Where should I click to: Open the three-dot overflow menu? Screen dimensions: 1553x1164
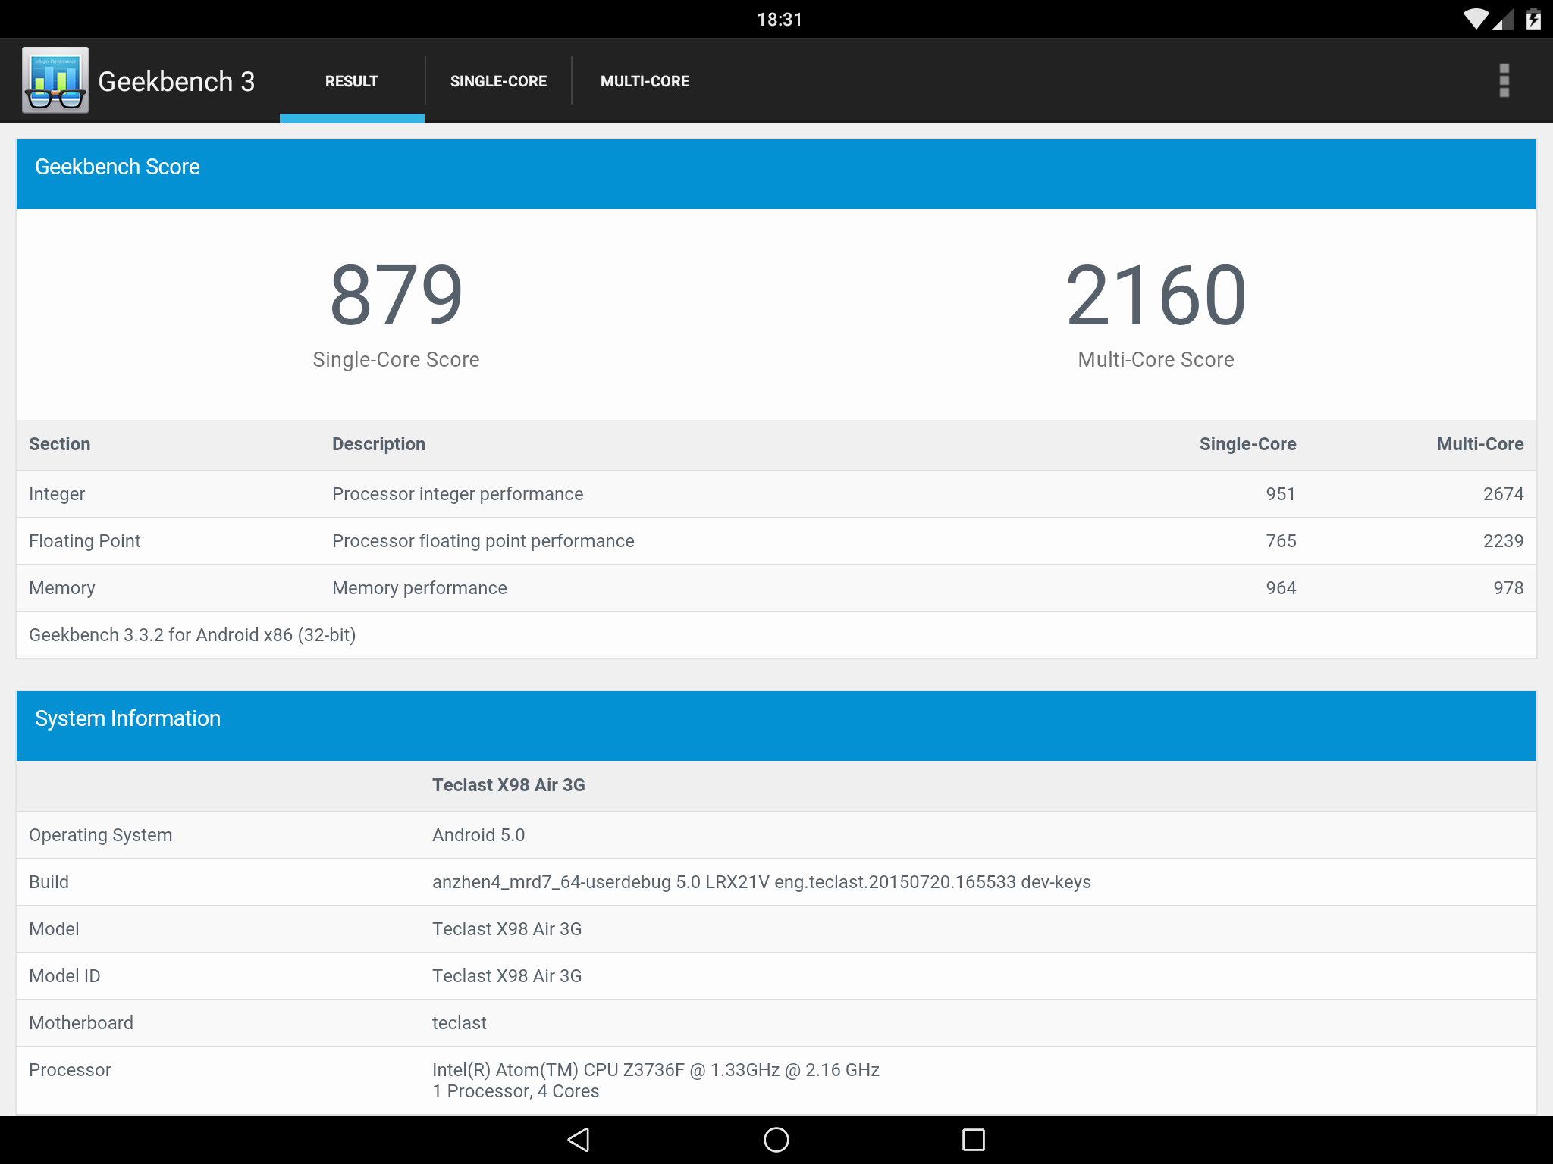1504,80
